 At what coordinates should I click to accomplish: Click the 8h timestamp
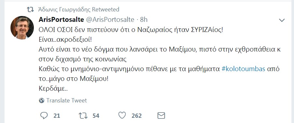click(x=144, y=20)
